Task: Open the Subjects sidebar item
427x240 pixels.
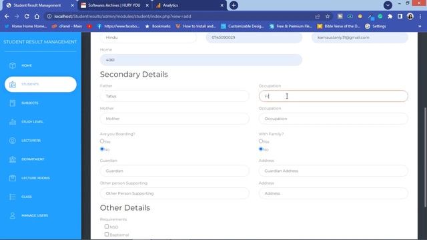Action: 29,103
